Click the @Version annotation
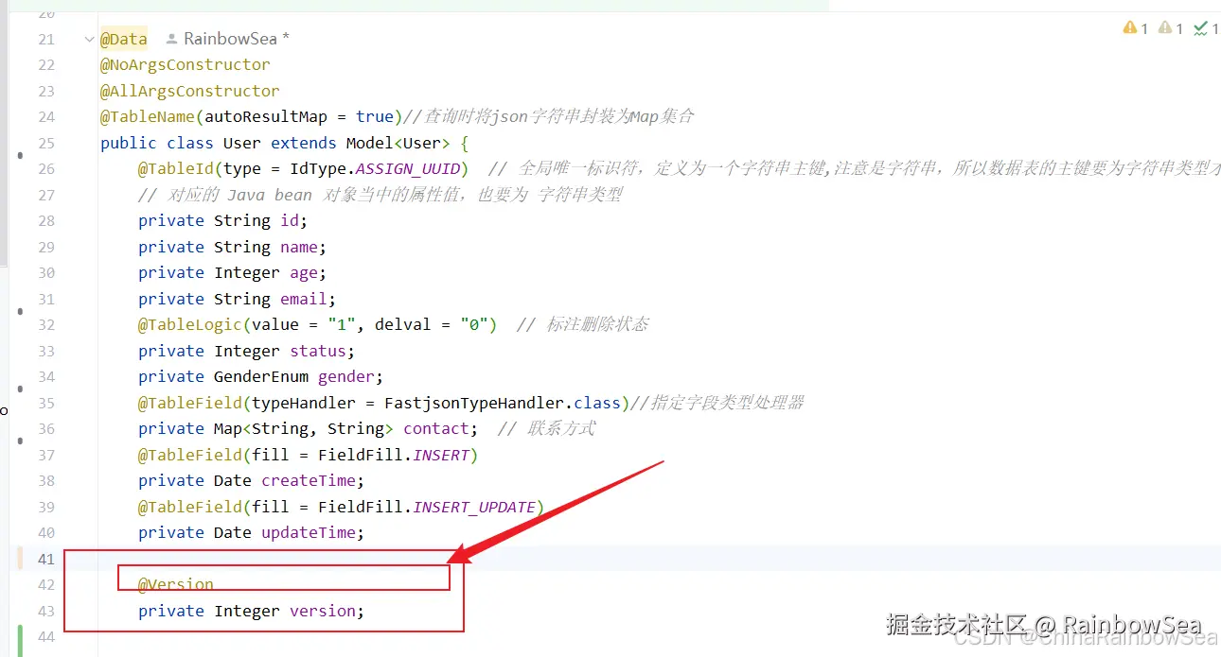Viewport: 1221px width, 657px height. pos(176,584)
